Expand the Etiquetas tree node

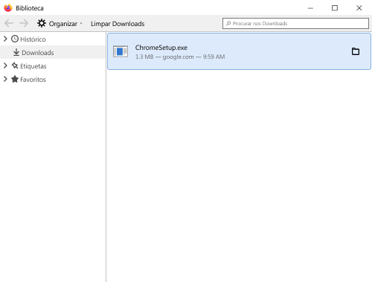pyautogui.click(x=5, y=65)
